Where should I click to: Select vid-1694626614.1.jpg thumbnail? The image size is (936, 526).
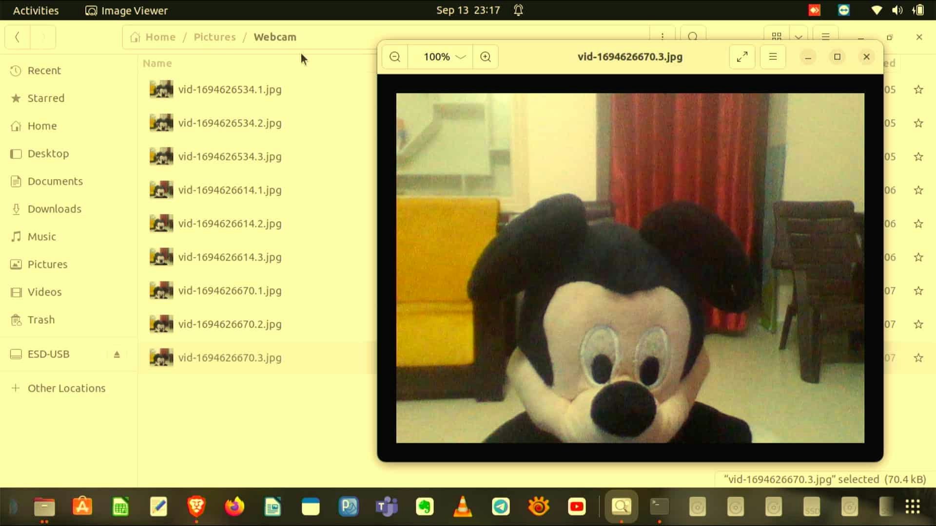(161, 189)
